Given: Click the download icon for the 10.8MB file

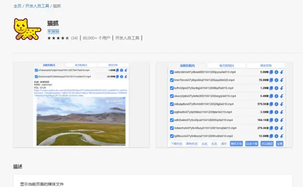Looking at the screenshot, I should (281, 136).
